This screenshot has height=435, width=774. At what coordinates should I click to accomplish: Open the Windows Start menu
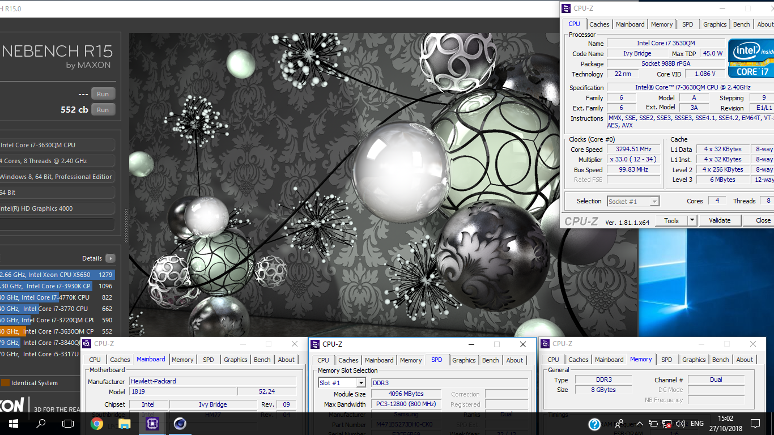[x=14, y=424]
